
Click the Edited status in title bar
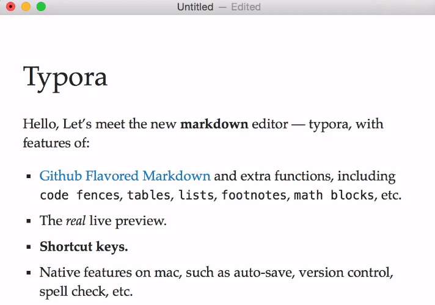click(246, 7)
